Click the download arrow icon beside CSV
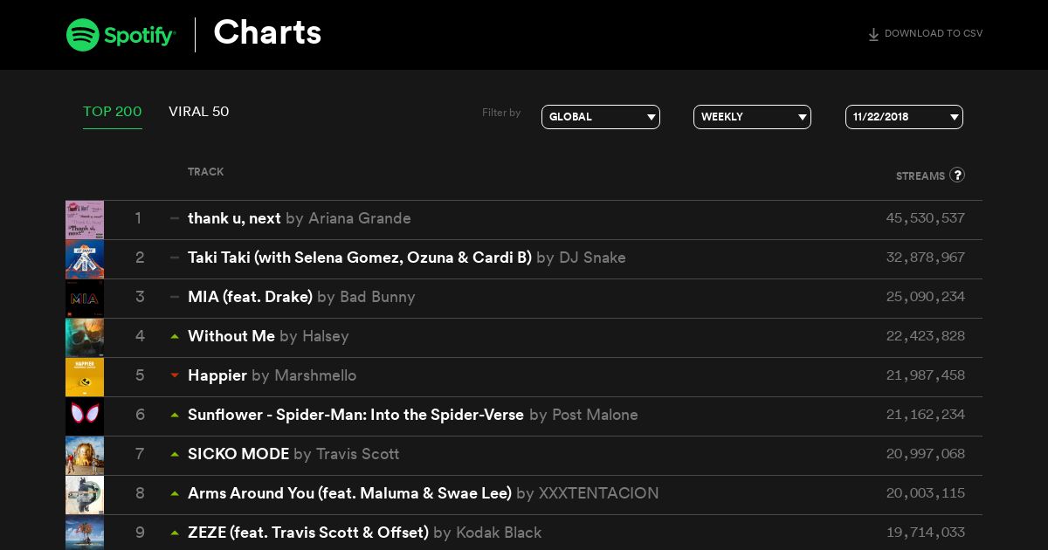Viewport: 1048px width, 550px height. (873, 35)
